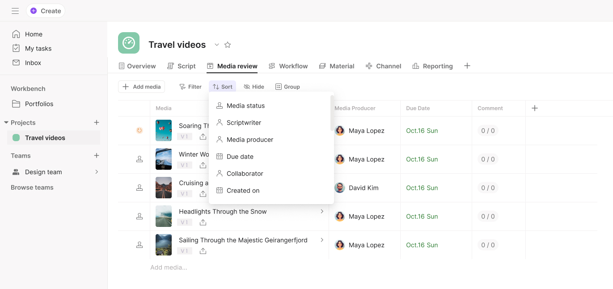Screen dimensions: 613x289
Task: Choose Media status in the sort menu
Action: tap(245, 106)
